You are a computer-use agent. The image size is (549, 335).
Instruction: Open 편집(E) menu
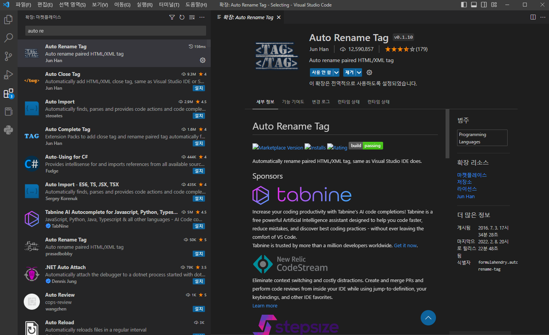pos(45,5)
